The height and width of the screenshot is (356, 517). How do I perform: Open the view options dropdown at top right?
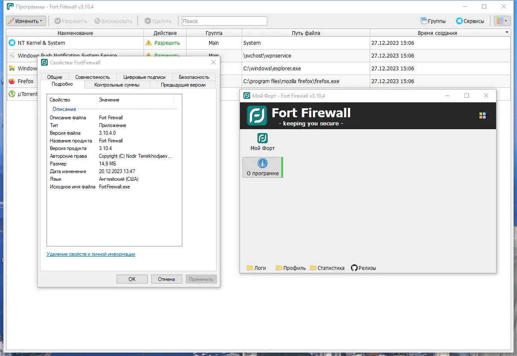coord(502,20)
